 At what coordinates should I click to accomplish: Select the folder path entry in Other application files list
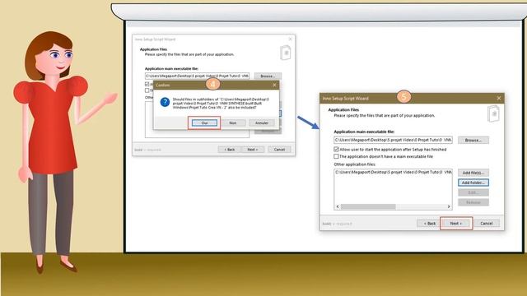(394, 172)
